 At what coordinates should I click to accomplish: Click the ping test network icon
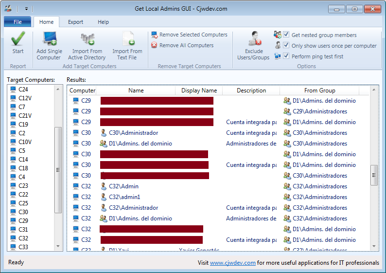tap(278, 56)
